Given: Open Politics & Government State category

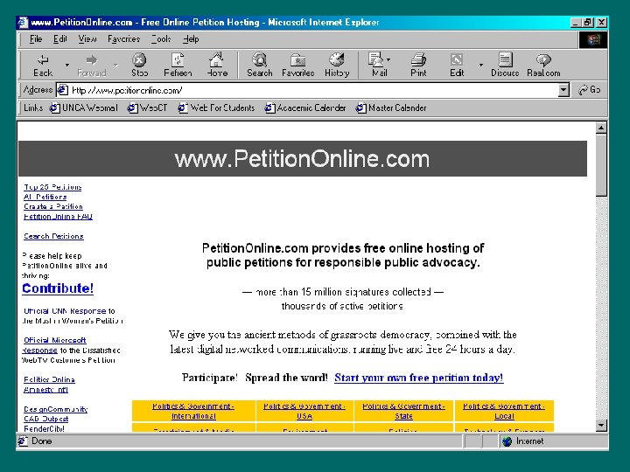Looking at the screenshot, I should (x=403, y=411).
